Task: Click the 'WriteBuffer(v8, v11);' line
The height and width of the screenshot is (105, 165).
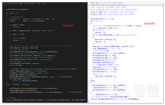Action: click(104, 60)
